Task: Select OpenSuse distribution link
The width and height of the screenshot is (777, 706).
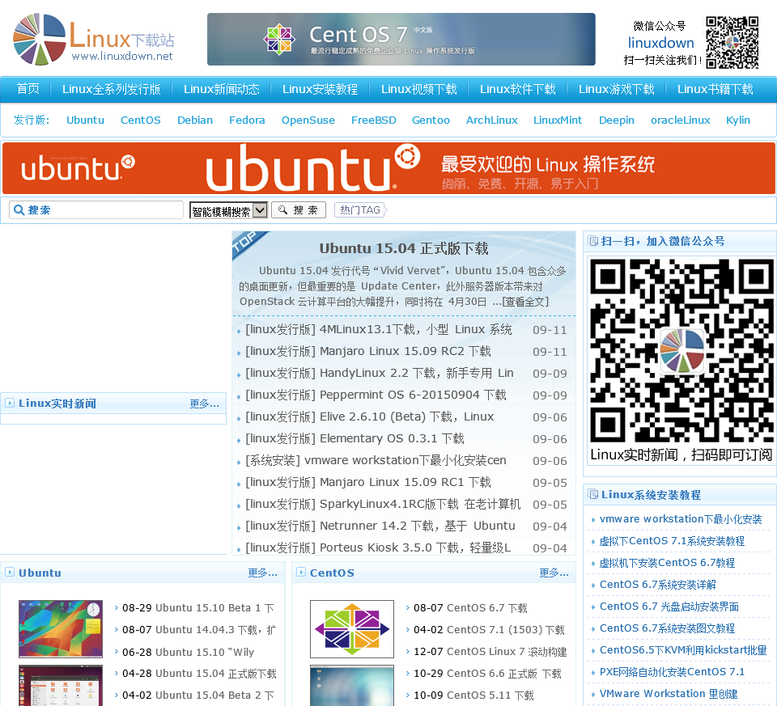Action: click(308, 120)
